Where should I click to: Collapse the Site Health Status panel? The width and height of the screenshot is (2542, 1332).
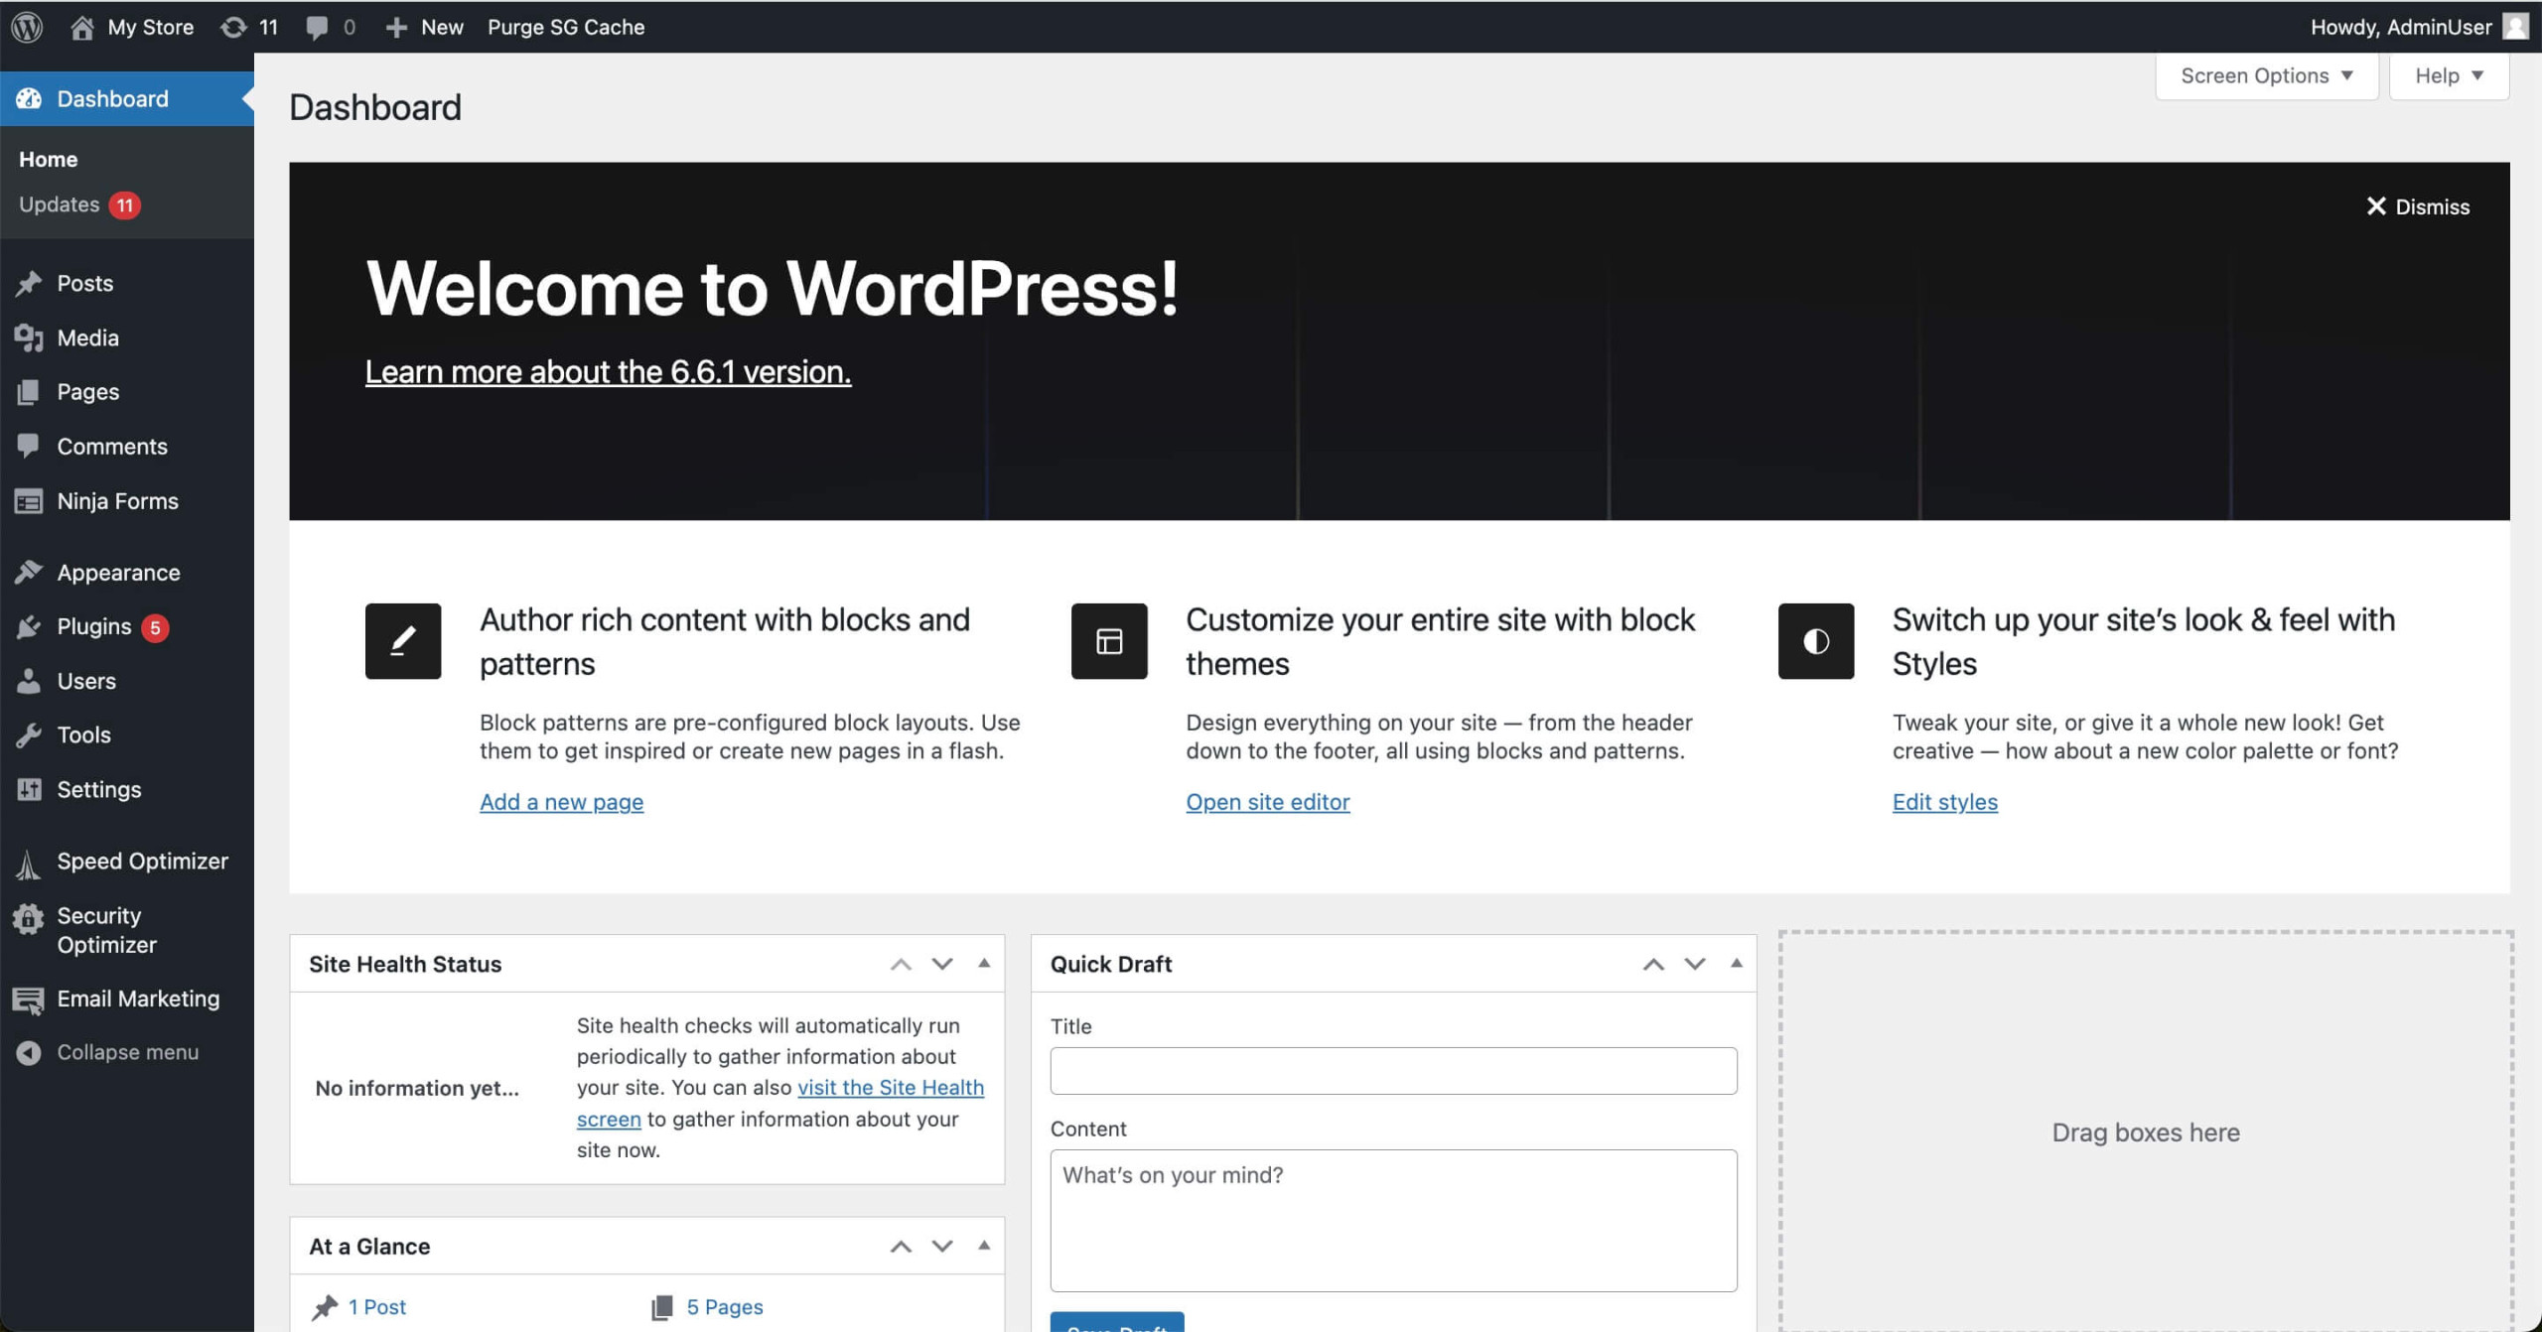pyautogui.click(x=983, y=963)
